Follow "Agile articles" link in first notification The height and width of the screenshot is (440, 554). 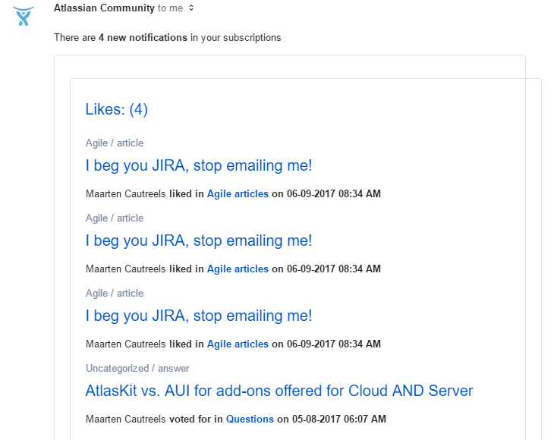[238, 194]
